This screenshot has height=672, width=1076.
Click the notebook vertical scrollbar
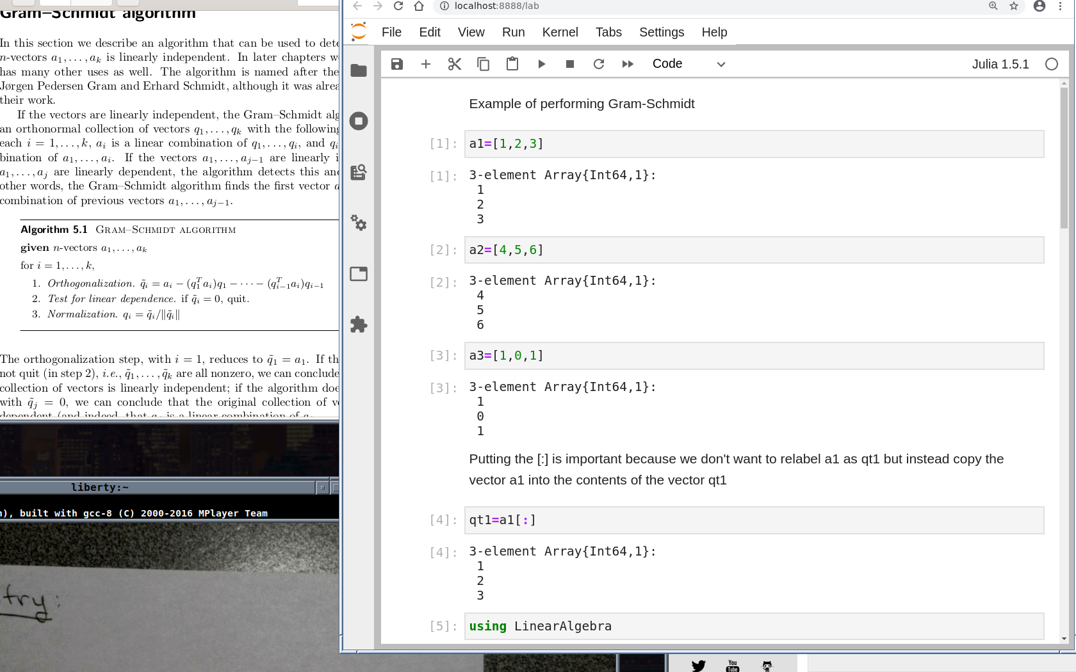tap(1064, 160)
